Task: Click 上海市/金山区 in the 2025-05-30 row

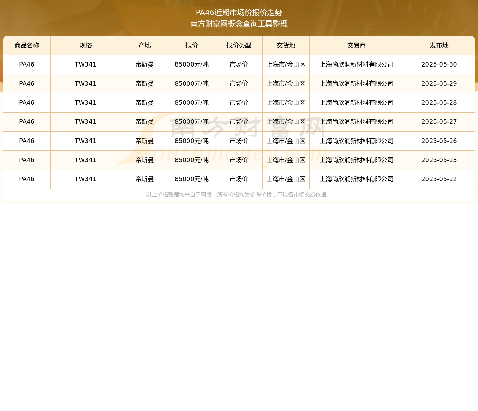Action: [286, 64]
